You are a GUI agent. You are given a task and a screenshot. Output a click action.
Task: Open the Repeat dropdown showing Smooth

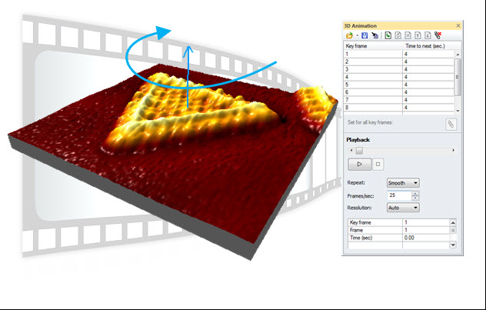[403, 183]
